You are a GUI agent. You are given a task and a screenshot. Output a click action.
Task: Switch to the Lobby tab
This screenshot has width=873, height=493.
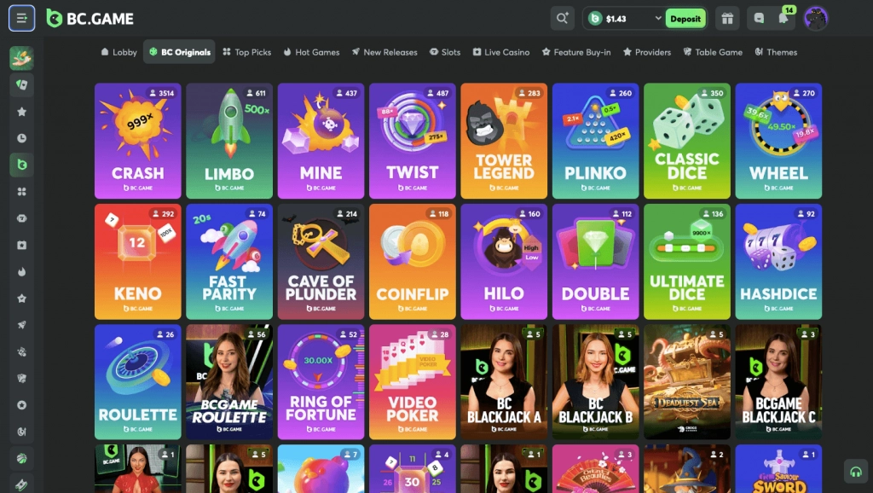click(x=119, y=52)
